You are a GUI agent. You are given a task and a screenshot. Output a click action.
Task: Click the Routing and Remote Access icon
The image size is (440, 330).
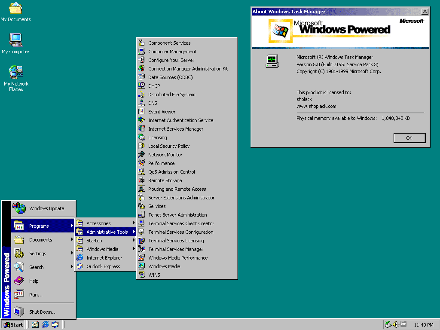pyautogui.click(x=141, y=189)
